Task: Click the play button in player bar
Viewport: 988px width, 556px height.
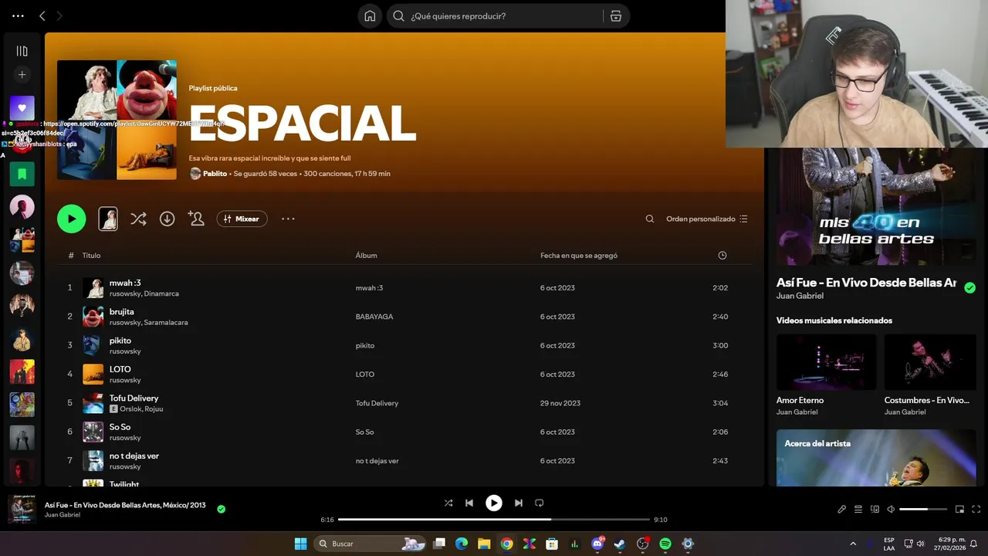Action: (494, 503)
